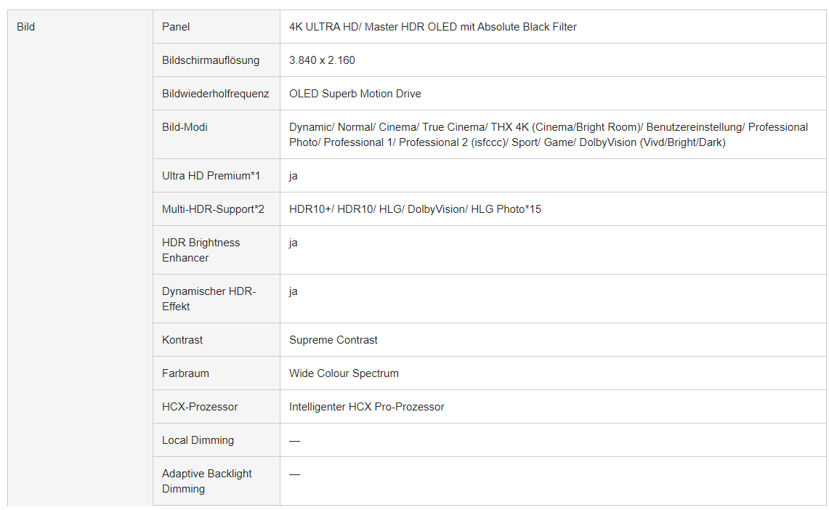Click the HDR10+/ HDR10/ HLG value text

click(x=415, y=209)
